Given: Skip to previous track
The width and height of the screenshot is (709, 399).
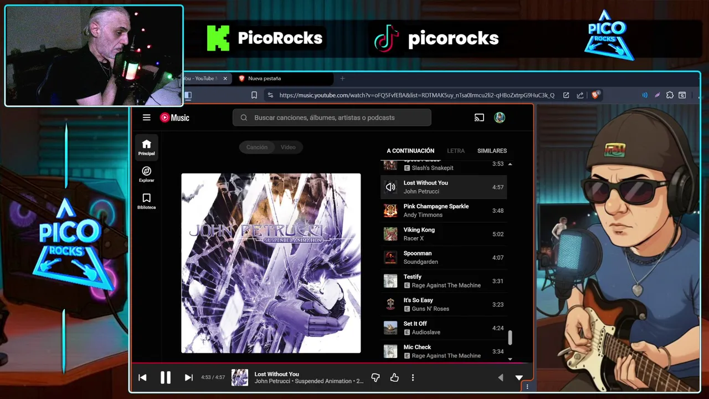Looking at the screenshot, I should tap(142, 377).
